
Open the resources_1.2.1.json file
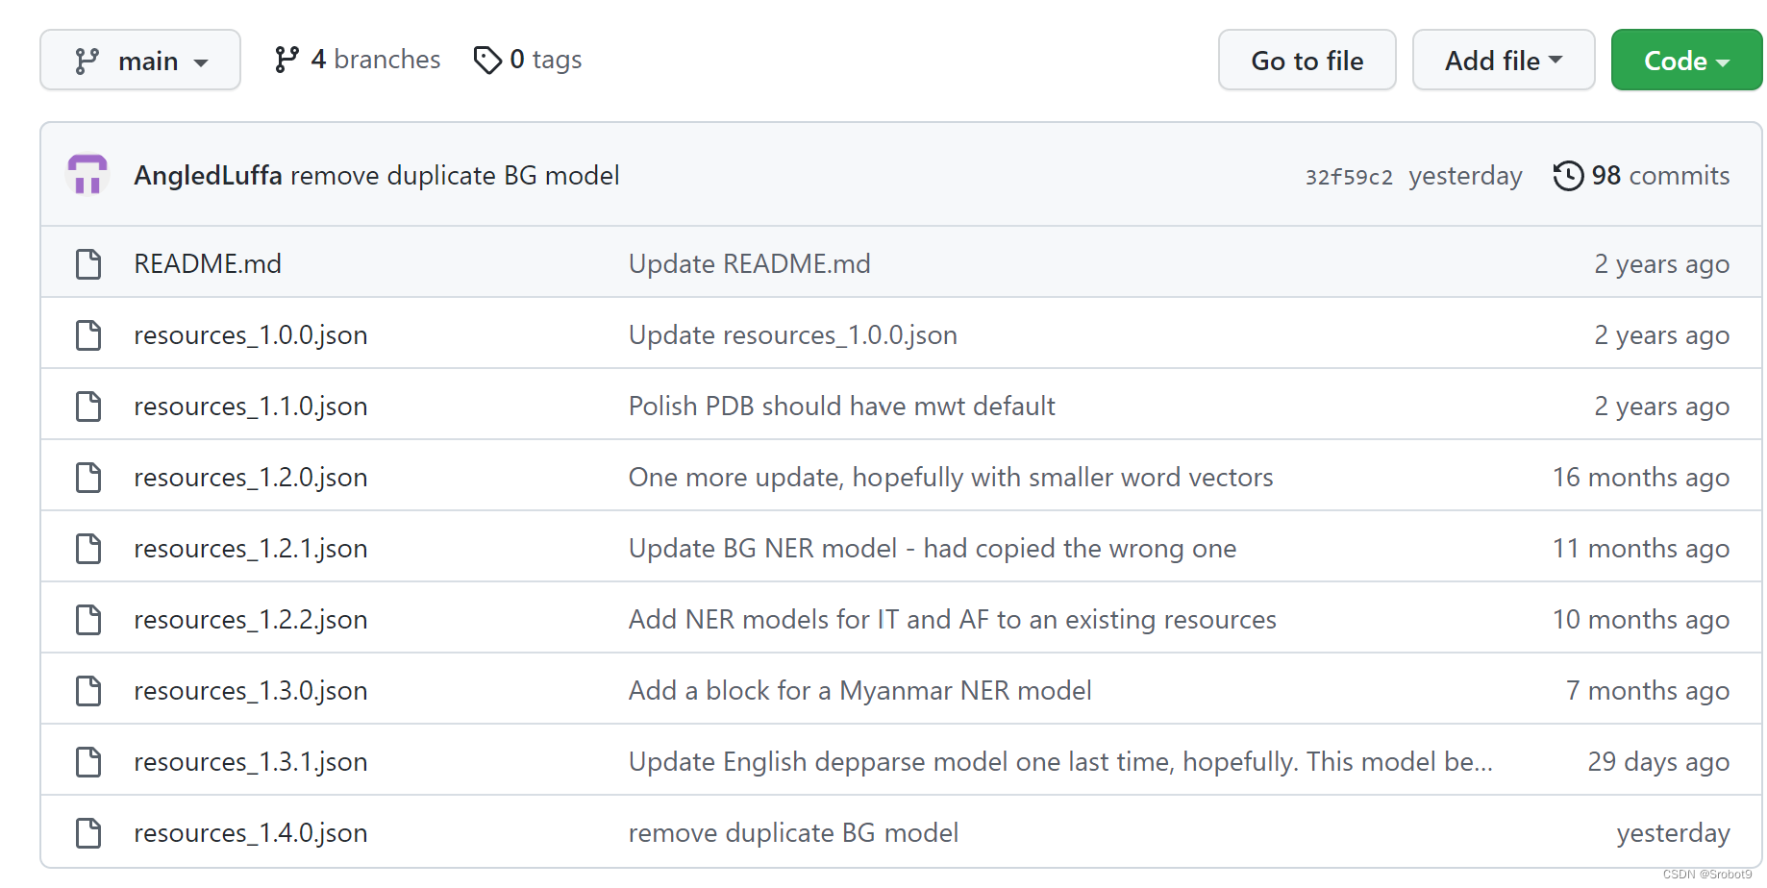tap(251, 549)
